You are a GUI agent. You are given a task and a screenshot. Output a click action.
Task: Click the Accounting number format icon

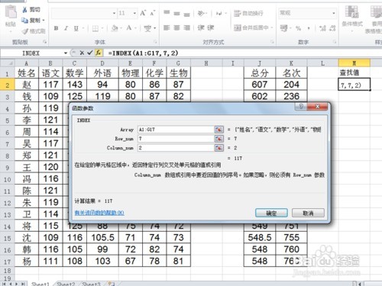pyautogui.click(x=283, y=28)
